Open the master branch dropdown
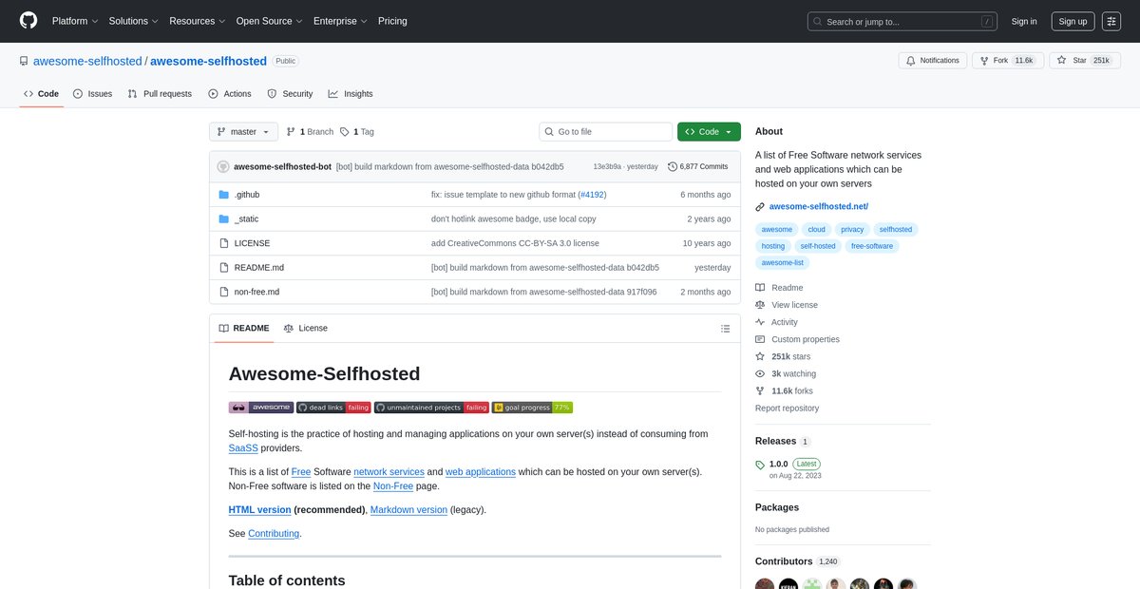This screenshot has height=589, width=1140. click(x=244, y=132)
